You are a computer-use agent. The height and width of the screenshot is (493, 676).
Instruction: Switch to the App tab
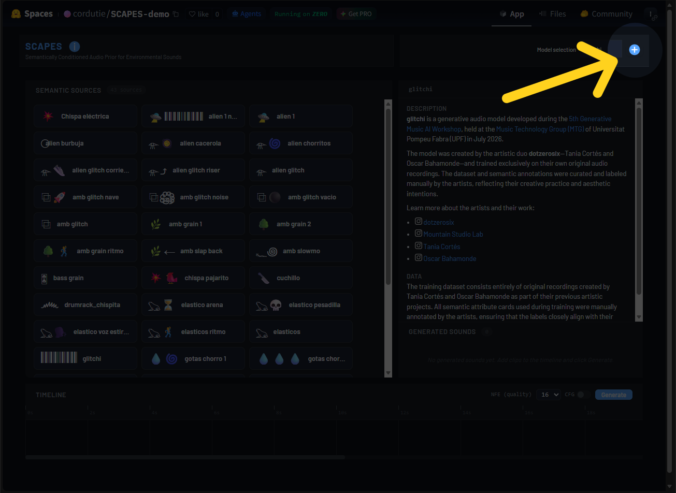coord(511,14)
